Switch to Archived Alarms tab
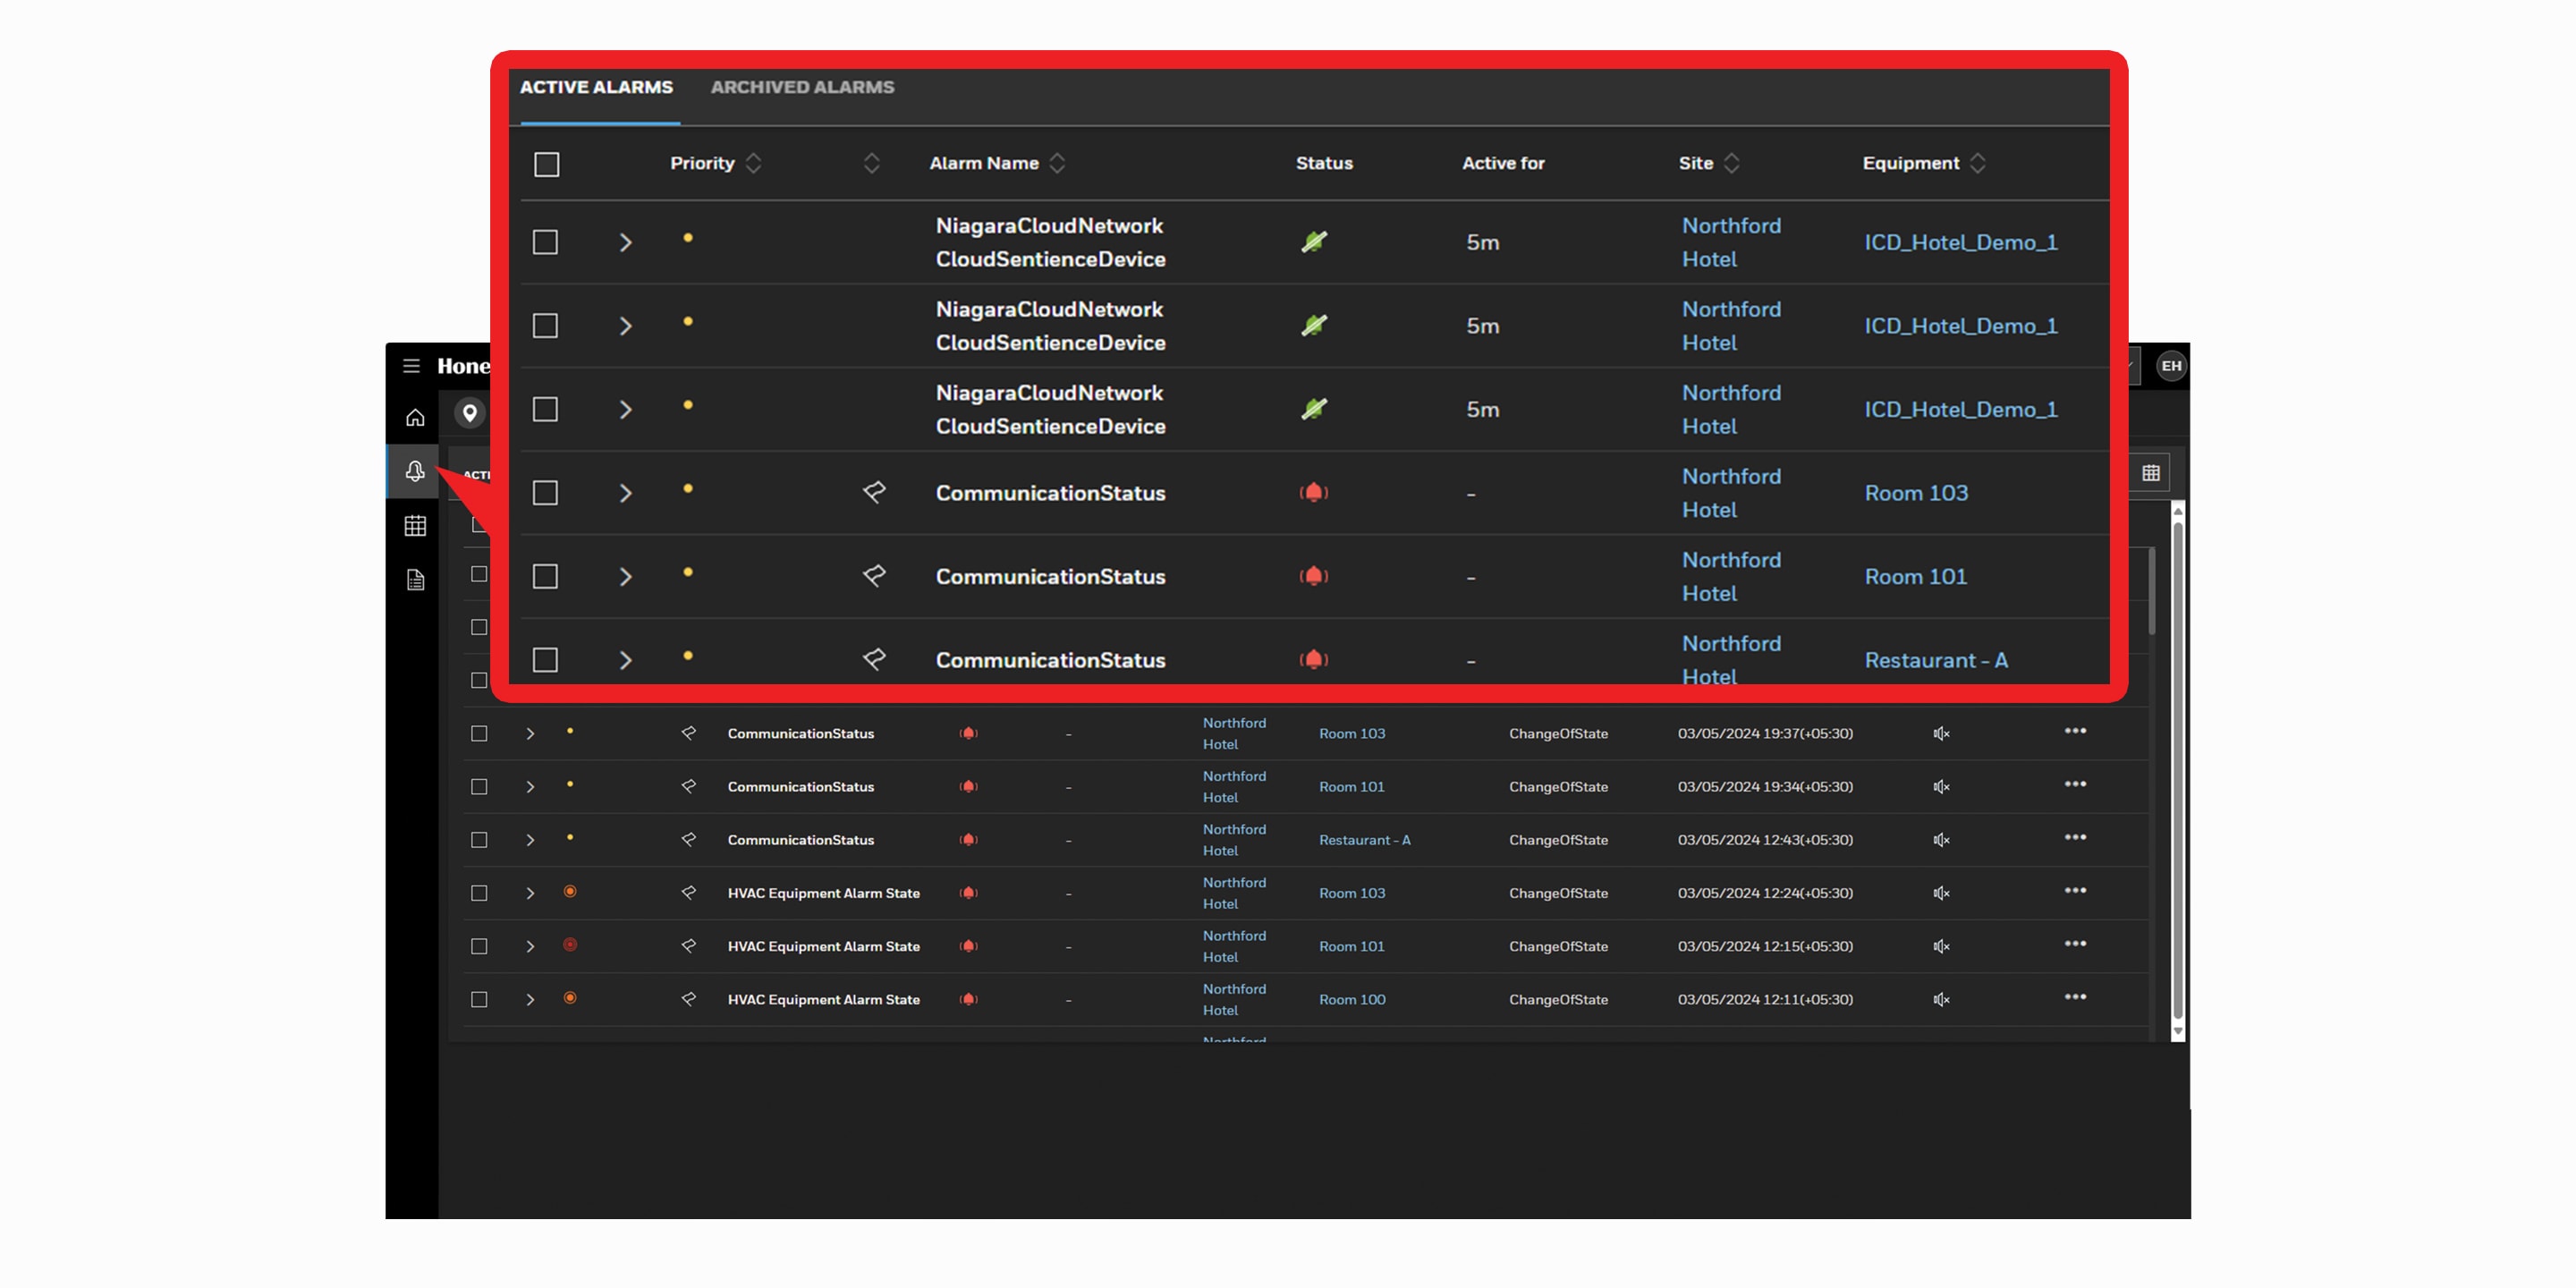Viewport: 2576px width, 1288px height. click(802, 87)
